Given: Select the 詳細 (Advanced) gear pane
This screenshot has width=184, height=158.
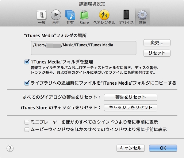Looking at the screenshot, I should [x=142, y=17].
